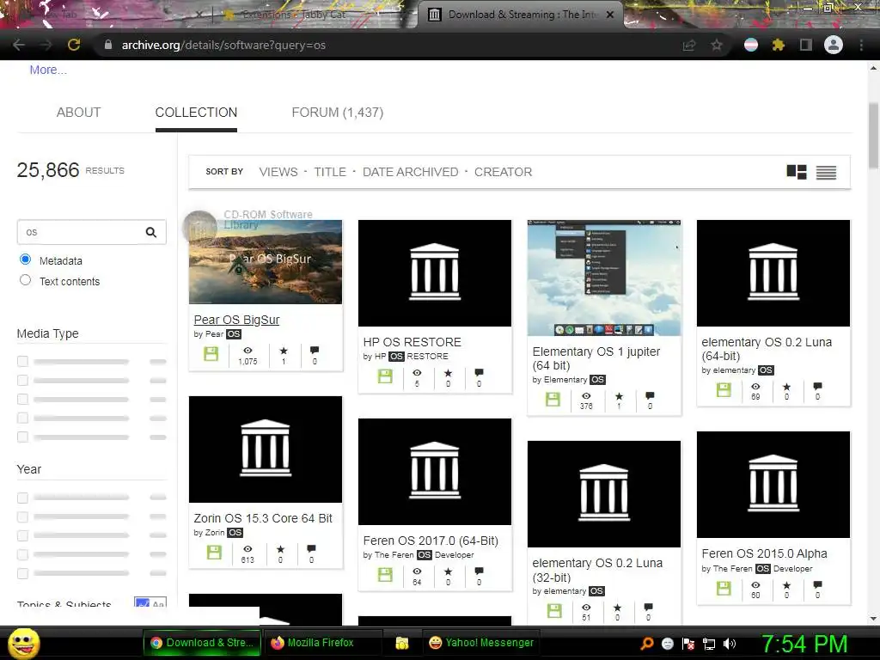Click the address bar URL

(223, 45)
